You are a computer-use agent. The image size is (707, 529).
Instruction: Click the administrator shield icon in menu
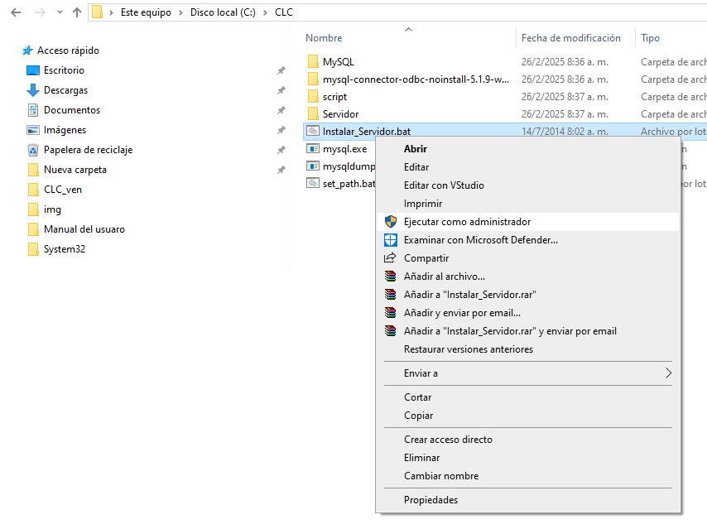[x=390, y=222]
